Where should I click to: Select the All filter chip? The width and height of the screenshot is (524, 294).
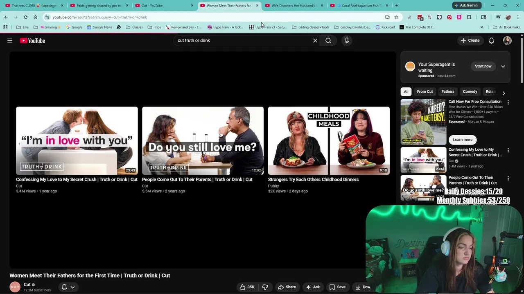click(406, 91)
